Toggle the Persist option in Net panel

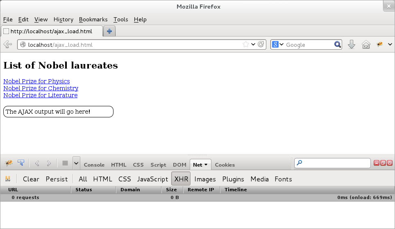(x=57, y=179)
